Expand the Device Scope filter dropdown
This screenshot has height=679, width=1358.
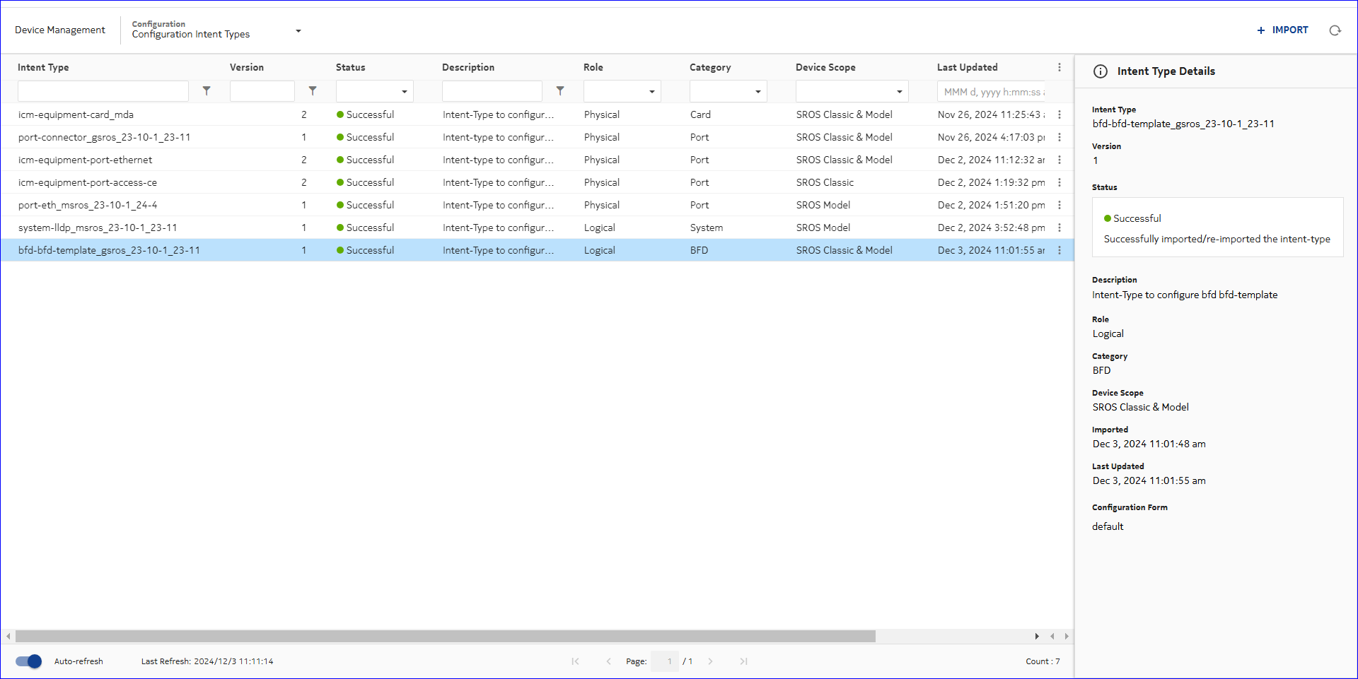(x=899, y=92)
